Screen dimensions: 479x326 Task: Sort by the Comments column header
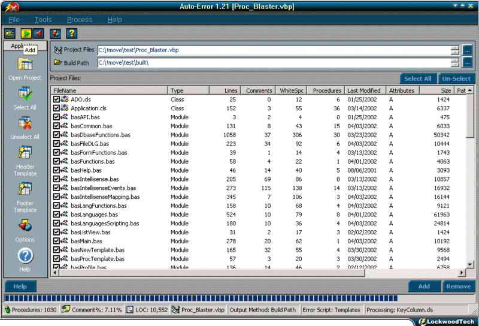click(258, 90)
